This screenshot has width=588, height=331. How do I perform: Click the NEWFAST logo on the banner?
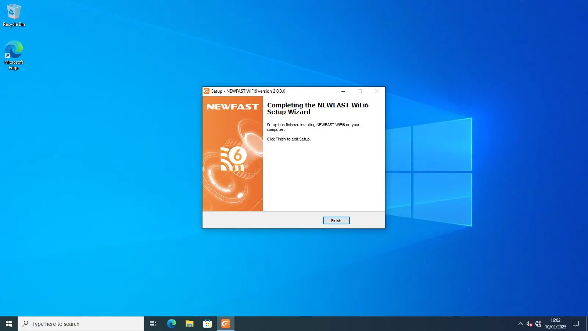click(x=232, y=107)
